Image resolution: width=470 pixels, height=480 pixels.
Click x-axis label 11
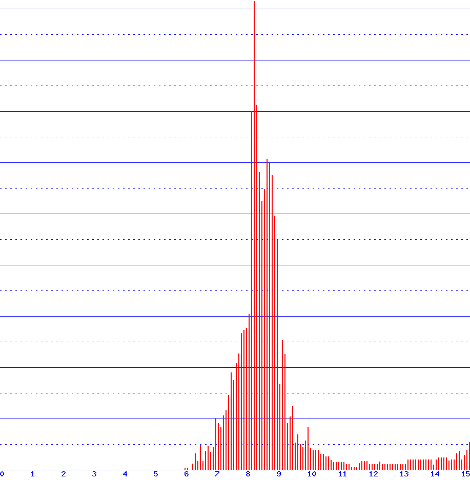[342, 474]
